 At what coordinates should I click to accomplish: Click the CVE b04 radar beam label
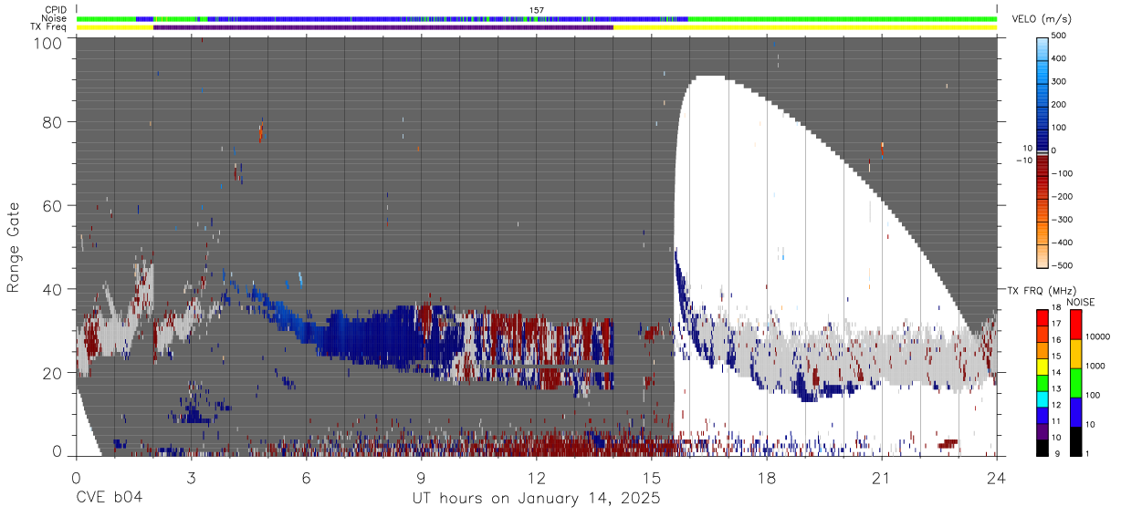coord(109,498)
